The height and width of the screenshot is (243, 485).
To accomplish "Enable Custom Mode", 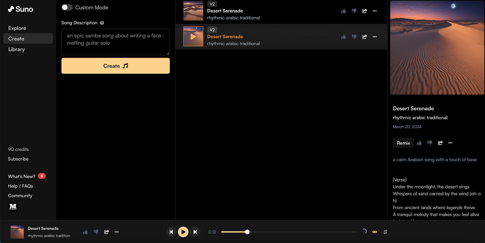I will coord(67,7).
